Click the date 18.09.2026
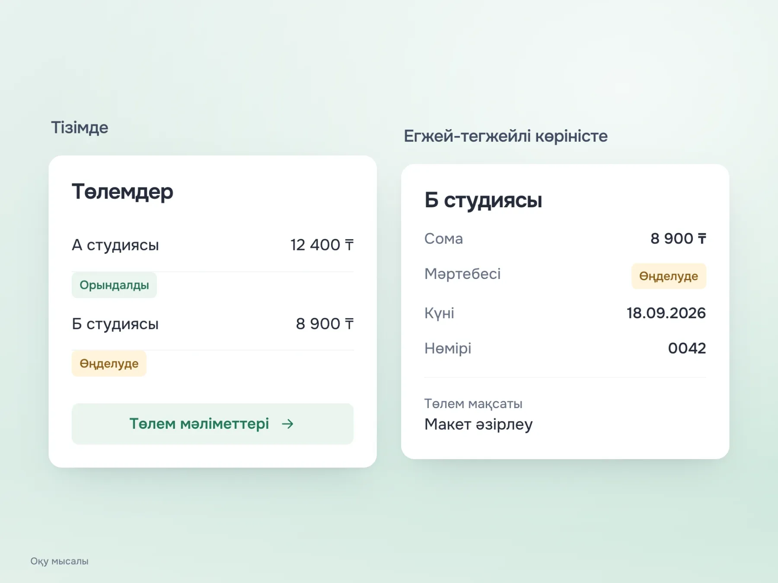Image resolution: width=778 pixels, height=583 pixels. [x=666, y=313]
